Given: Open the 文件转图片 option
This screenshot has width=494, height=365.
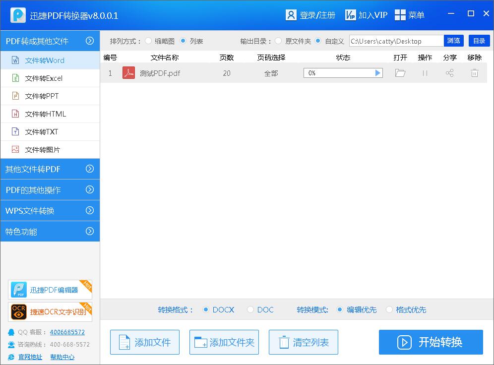Looking at the screenshot, I should (50, 150).
